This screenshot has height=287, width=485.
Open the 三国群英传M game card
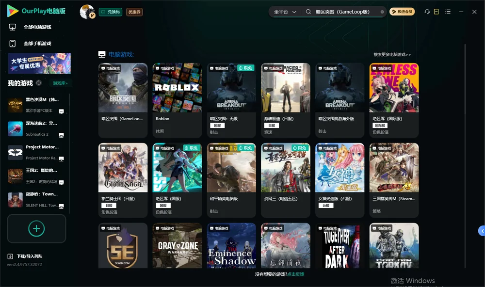pos(394,180)
